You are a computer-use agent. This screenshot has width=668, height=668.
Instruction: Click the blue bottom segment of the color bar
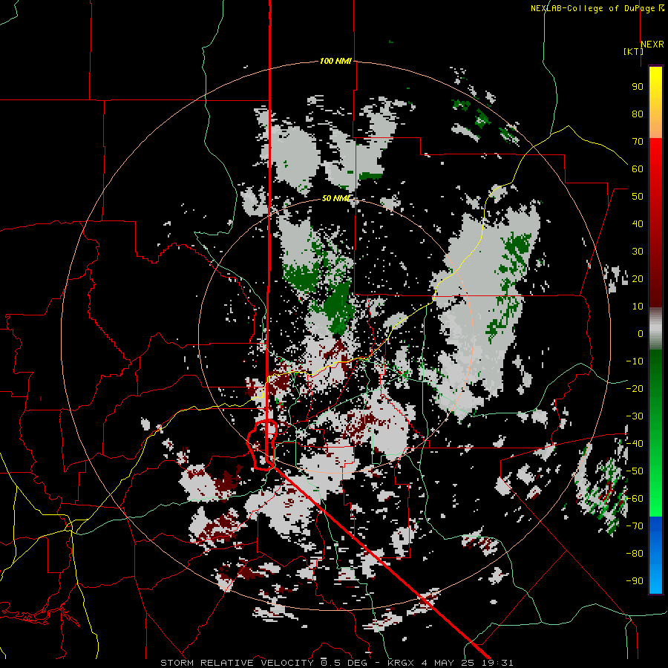(655, 555)
